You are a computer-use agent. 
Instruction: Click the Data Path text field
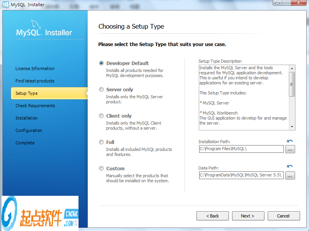click(x=241, y=175)
